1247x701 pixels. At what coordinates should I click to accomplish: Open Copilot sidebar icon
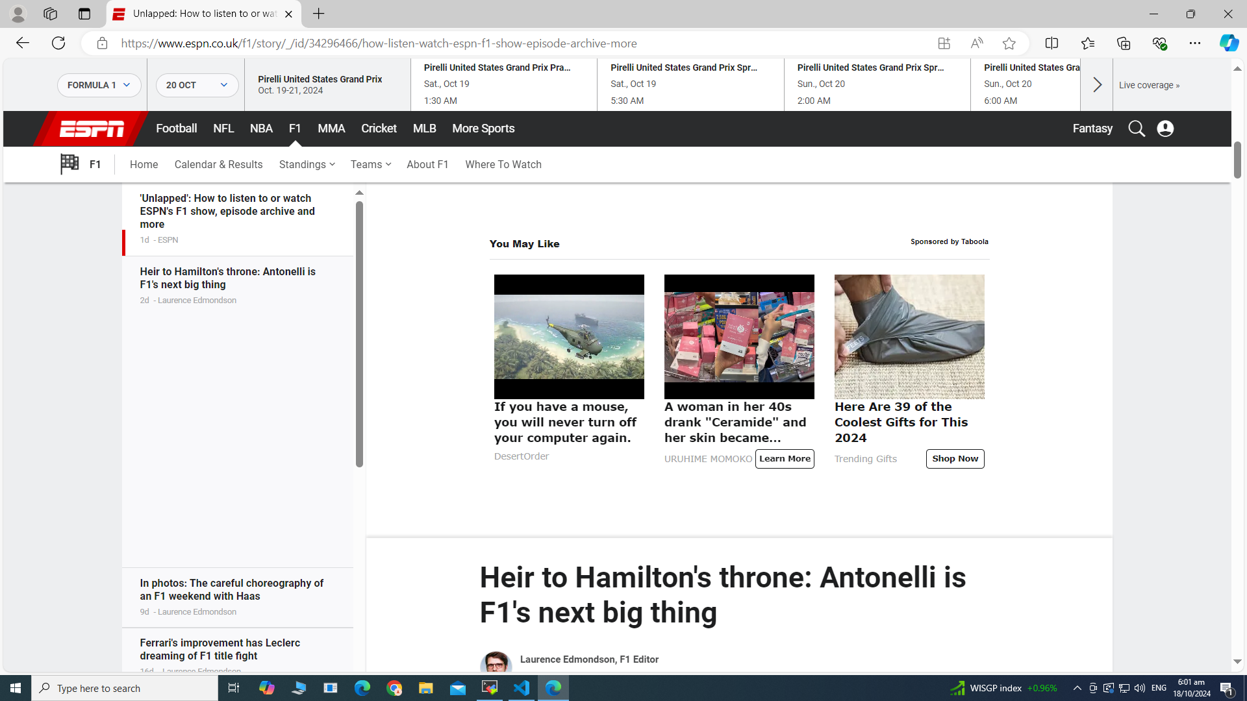tap(1229, 43)
